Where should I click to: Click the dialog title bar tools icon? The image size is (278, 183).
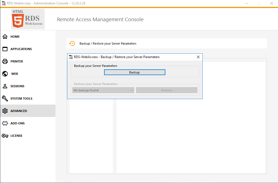(x=71, y=57)
